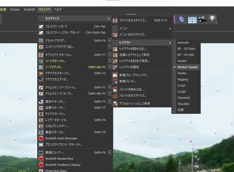Click the コンテンツブラウザ (旧) folder icon

click(41, 47)
